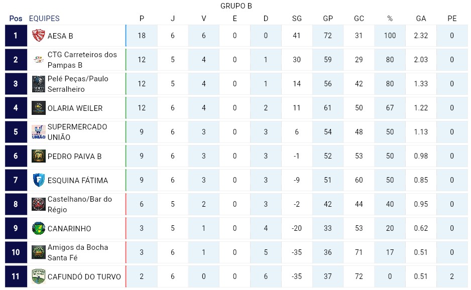Click the Pos column header
471x290 pixels.
tap(16, 19)
